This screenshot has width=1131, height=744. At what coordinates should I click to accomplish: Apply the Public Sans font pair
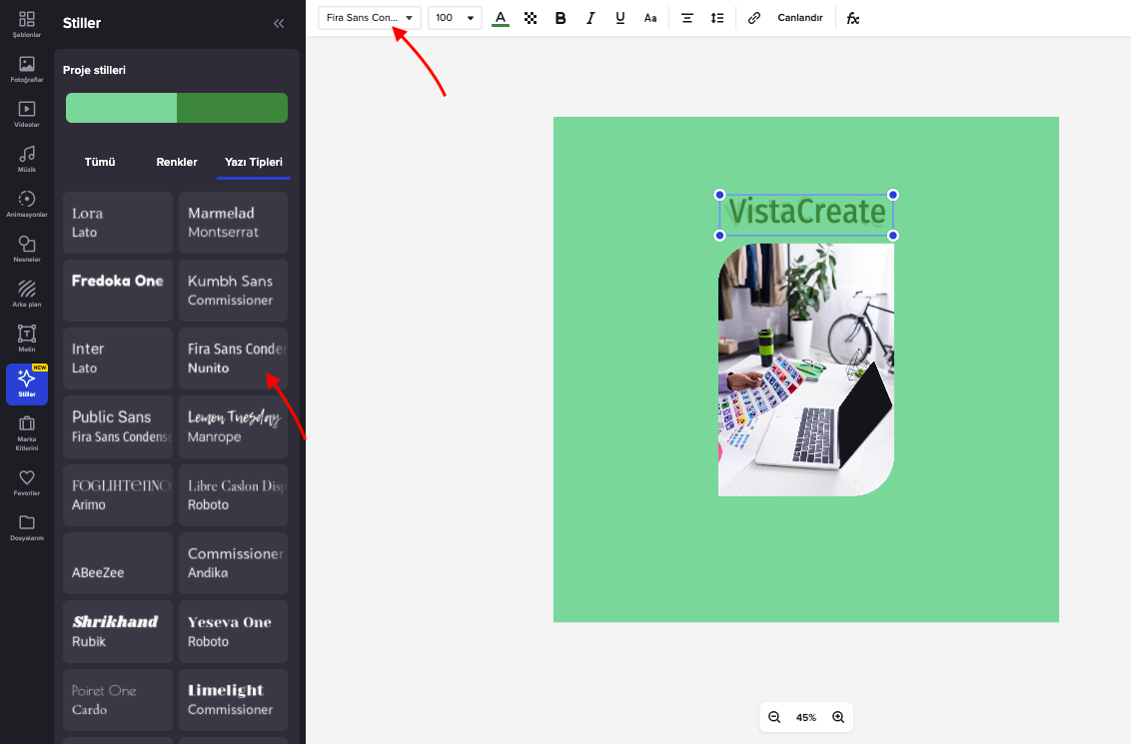click(x=118, y=426)
